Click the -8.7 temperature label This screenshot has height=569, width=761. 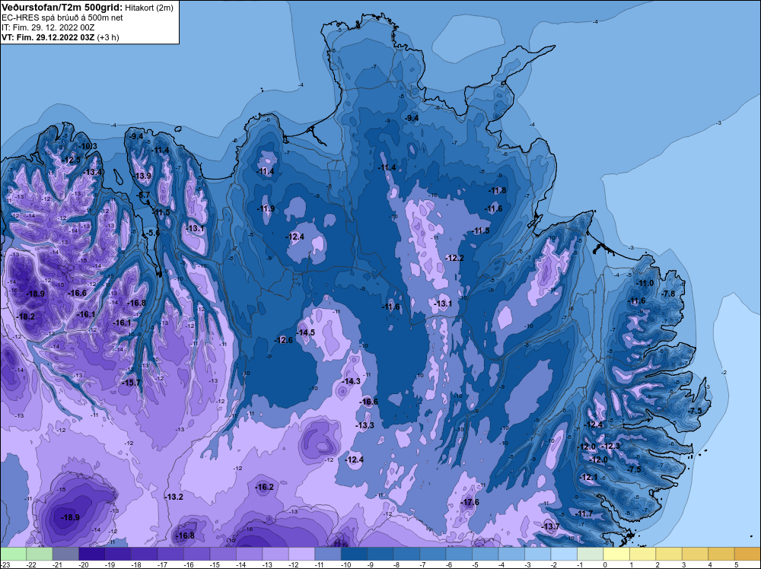coord(143,195)
